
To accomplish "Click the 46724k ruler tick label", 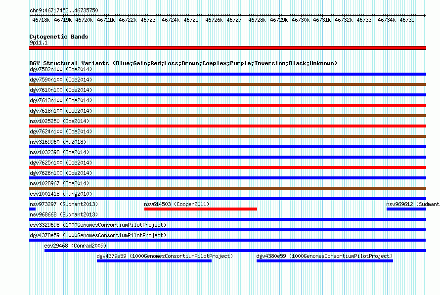I will tap(171, 20).
